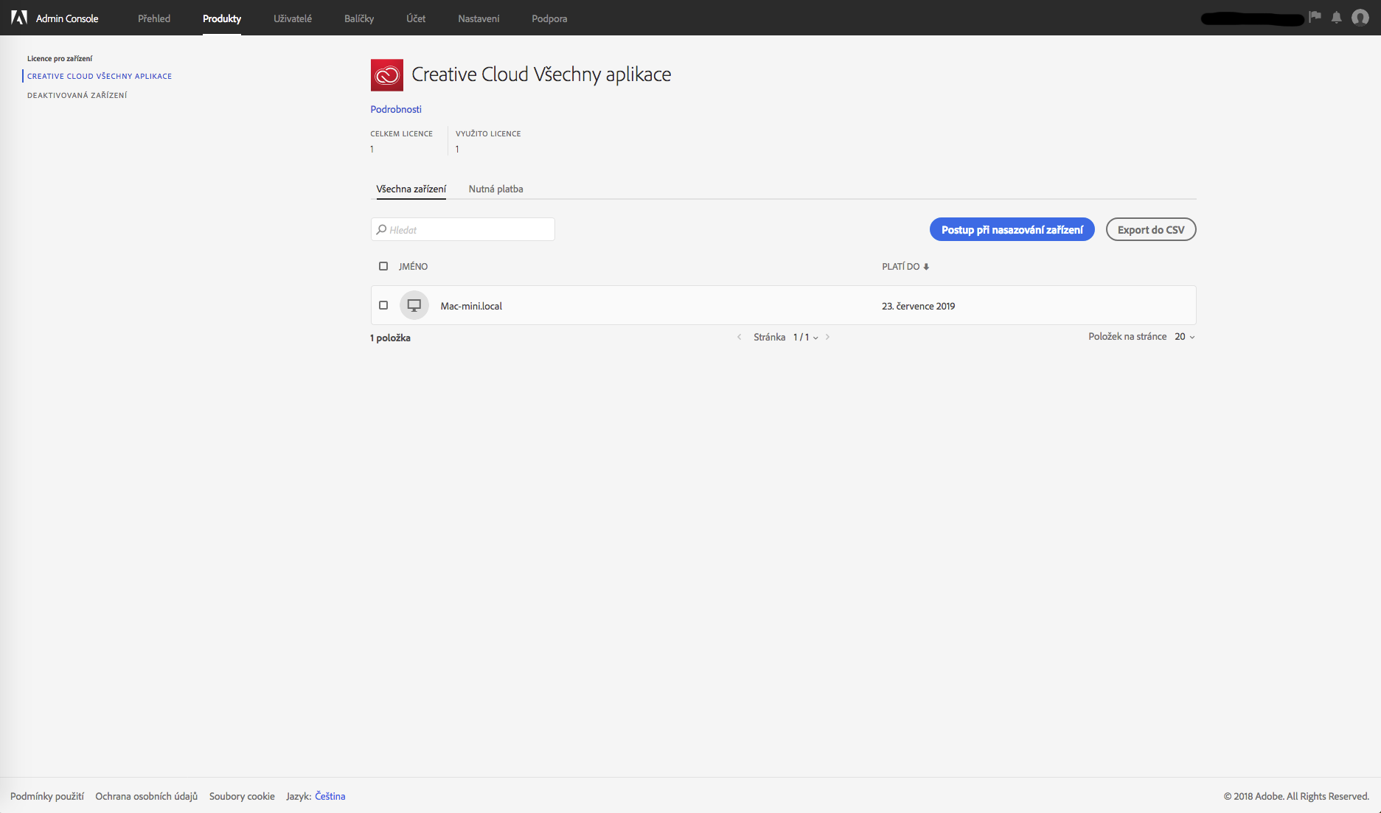Click the Mac-mini.local device name
Viewport: 1381px width, 813px height.
pos(471,306)
